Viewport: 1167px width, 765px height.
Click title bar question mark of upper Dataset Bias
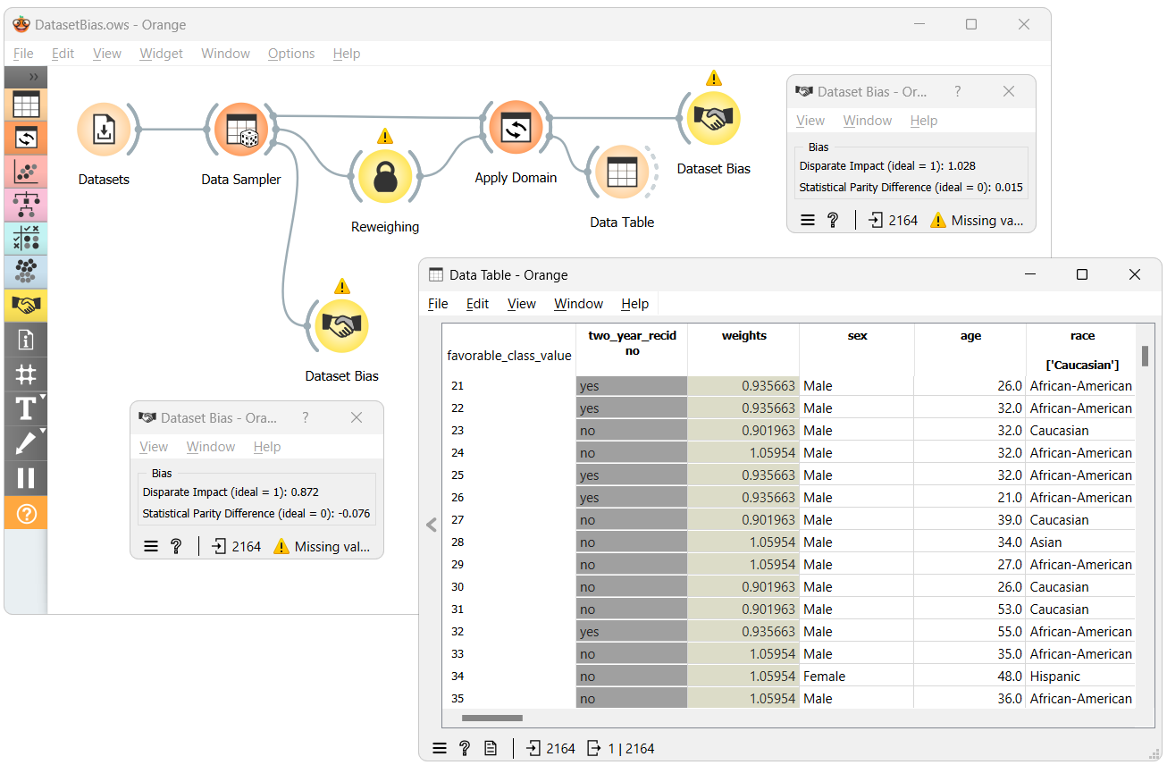[958, 91]
